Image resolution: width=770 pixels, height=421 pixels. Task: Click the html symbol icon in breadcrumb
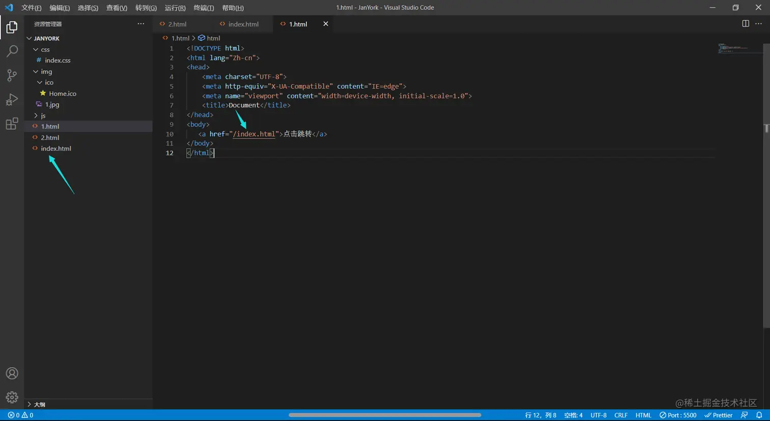(202, 38)
